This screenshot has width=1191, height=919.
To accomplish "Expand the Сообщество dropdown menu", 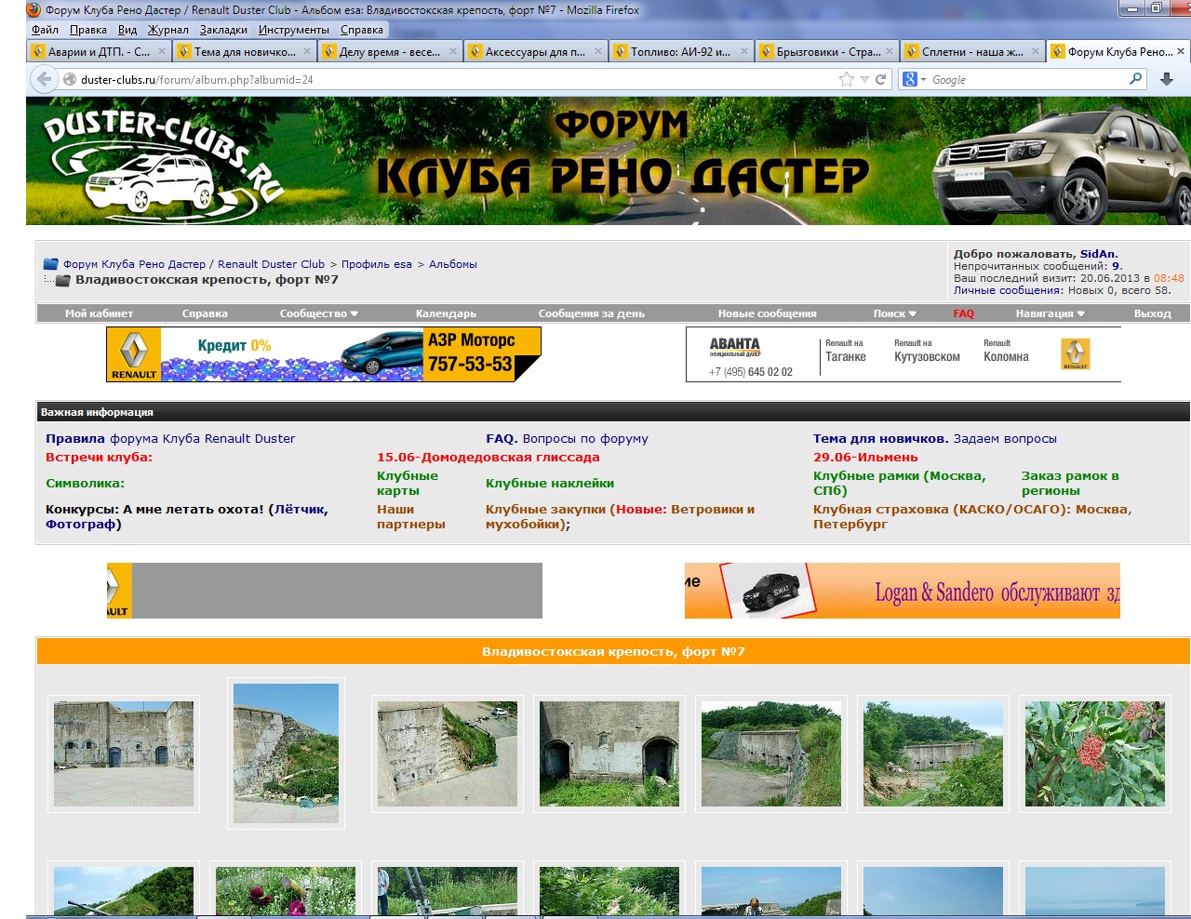I will tap(318, 314).
